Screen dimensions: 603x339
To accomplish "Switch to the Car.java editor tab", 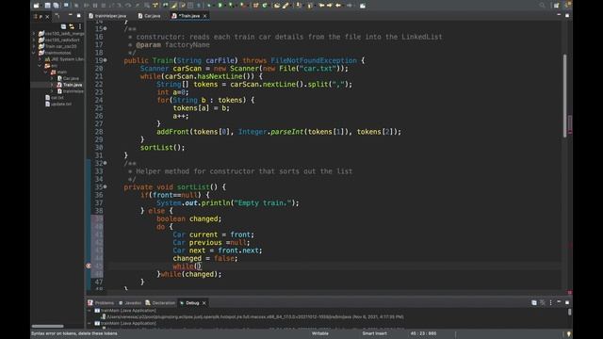I will click(150, 16).
